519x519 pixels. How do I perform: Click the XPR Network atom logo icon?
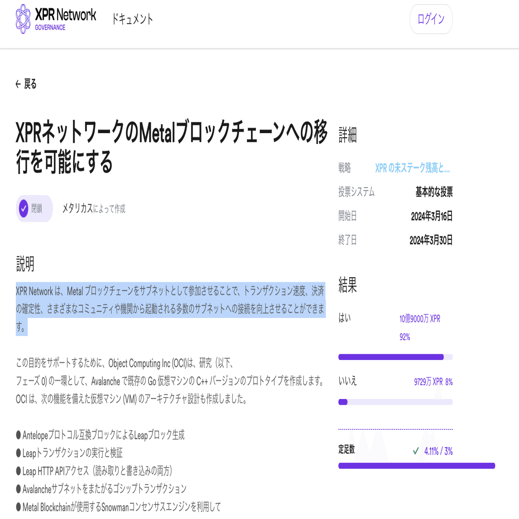(23, 19)
